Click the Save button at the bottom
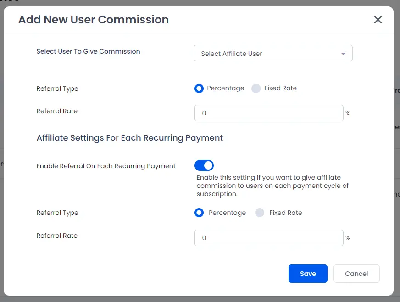The image size is (400, 302). (x=308, y=274)
